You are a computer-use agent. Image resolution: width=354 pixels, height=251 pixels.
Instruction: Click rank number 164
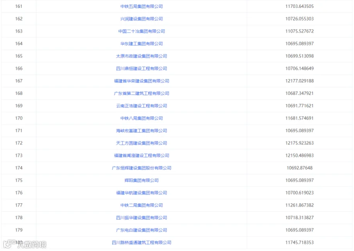click(x=19, y=44)
